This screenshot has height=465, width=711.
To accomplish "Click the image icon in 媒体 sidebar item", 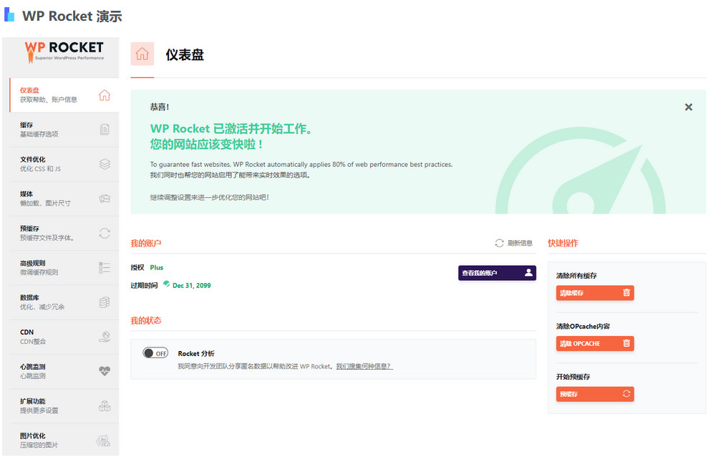I will pyautogui.click(x=105, y=198).
